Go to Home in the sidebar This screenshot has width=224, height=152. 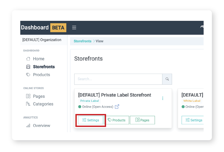tap(39, 59)
